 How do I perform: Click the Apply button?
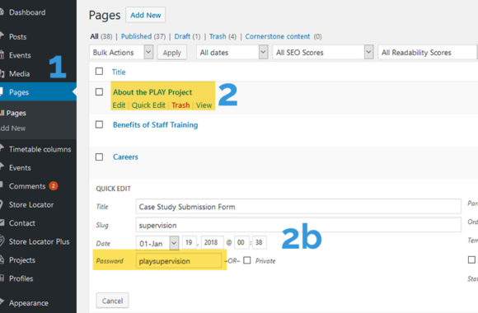[x=172, y=53]
